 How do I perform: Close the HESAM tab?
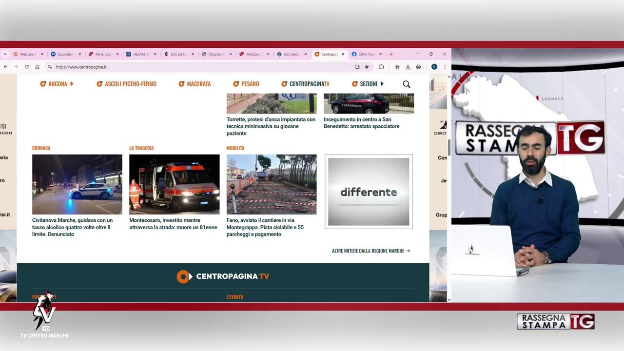click(x=155, y=54)
